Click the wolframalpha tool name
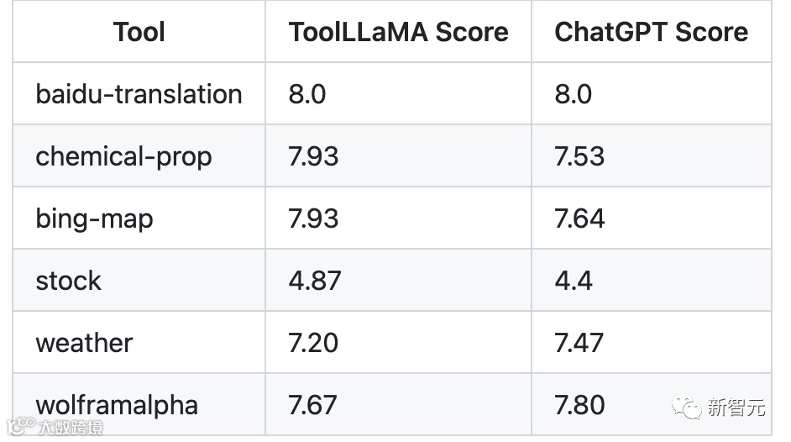This screenshot has height=442, width=791. [117, 405]
